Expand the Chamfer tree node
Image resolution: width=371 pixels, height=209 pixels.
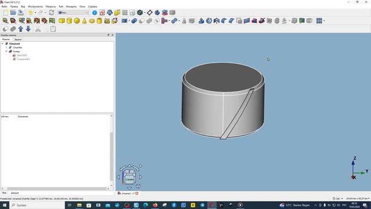coord(6,48)
